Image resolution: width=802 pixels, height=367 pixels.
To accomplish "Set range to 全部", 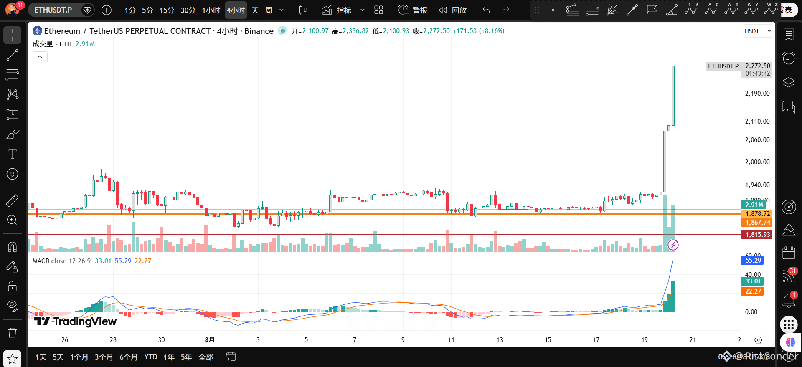I will pos(206,357).
